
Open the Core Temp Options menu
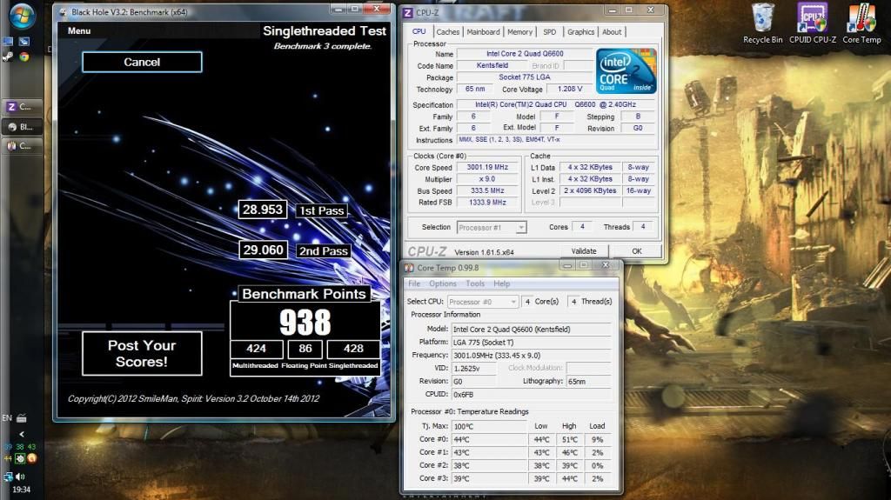point(443,283)
